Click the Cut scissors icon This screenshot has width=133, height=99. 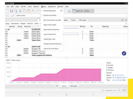(x=20, y=11)
